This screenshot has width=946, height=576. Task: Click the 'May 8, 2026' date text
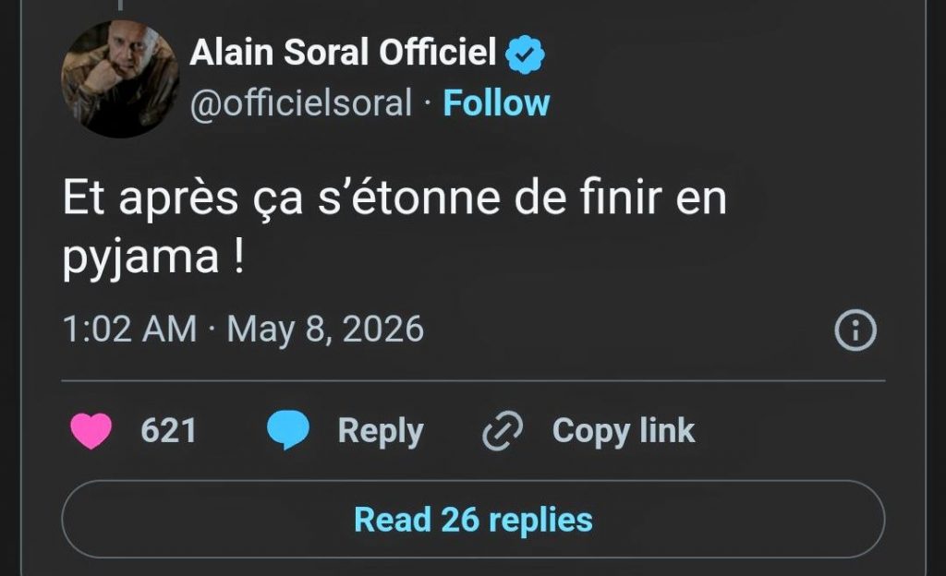325,330
